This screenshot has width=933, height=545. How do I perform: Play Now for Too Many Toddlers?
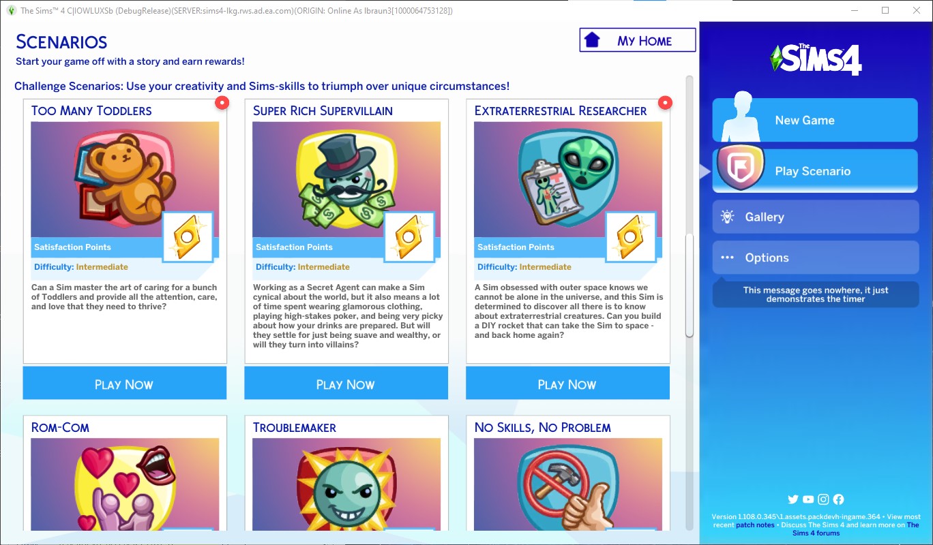point(125,384)
